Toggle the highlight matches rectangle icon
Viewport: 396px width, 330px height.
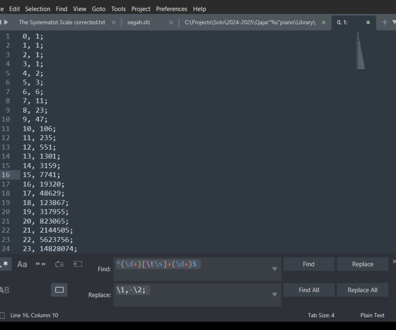(59, 290)
